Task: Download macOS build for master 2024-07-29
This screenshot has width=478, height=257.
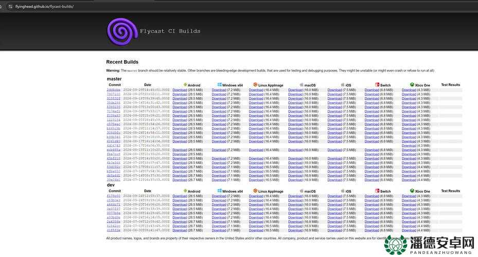Action: coord(295,158)
